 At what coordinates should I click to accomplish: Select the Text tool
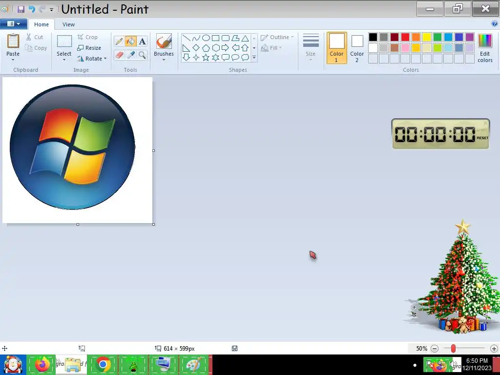142,41
